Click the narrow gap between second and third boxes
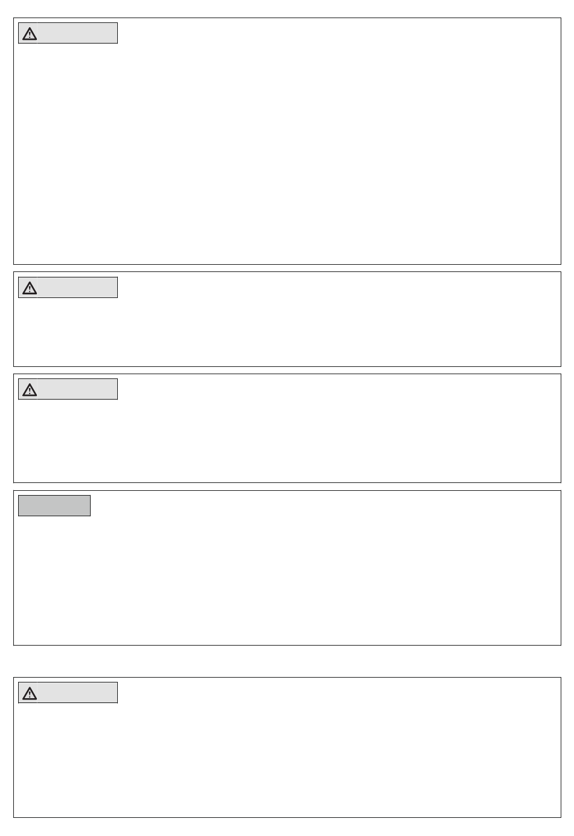This screenshot has height=836, width=574. (x=287, y=371)
